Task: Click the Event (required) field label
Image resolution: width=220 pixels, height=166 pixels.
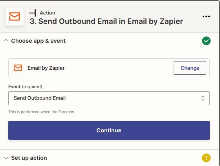Action: [25, 87]
